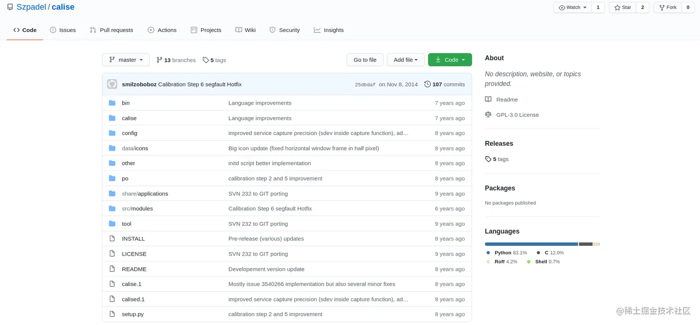Image resolution: width=700 pixels, height=325 pixels.
Task: Click the stargazers count 2
Action: click(643, 7)
